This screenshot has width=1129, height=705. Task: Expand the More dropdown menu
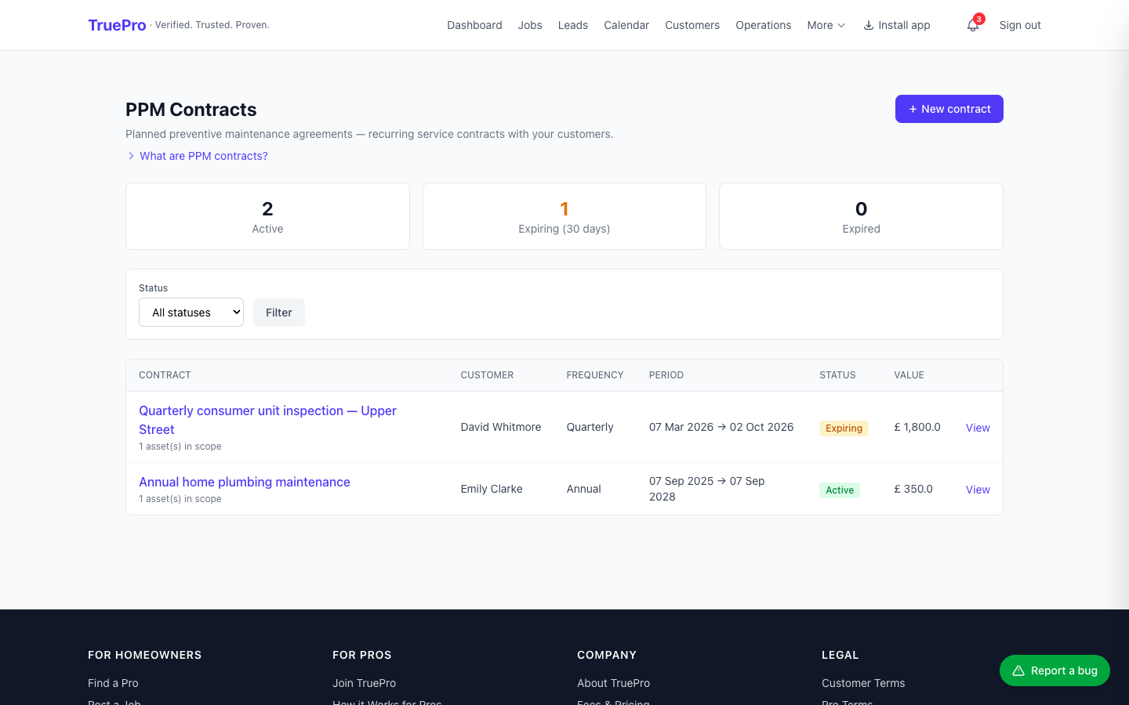826,25
